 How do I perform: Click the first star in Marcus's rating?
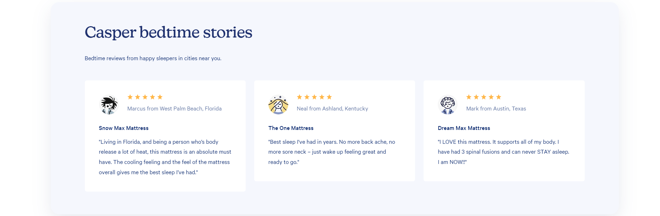[x=130, y=97]
